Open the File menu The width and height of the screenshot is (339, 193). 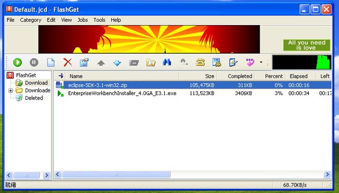(10, 20)
